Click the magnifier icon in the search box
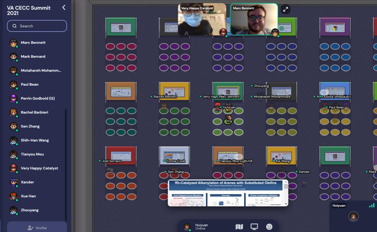 [15, 26]
